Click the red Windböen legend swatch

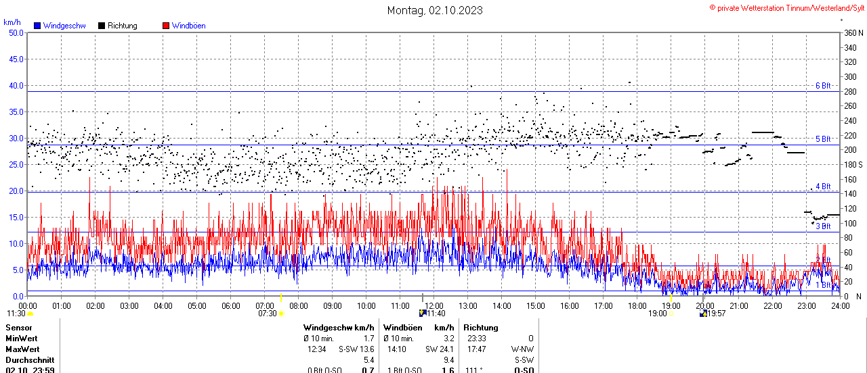coord(166,26)
